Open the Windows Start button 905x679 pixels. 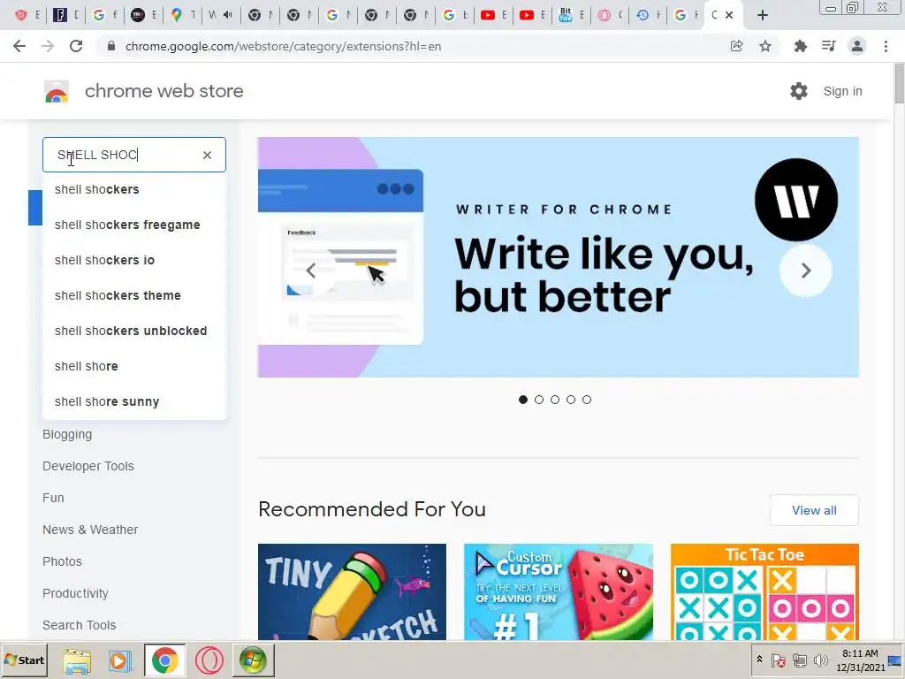pyautogui.click(x=24, y=660)
